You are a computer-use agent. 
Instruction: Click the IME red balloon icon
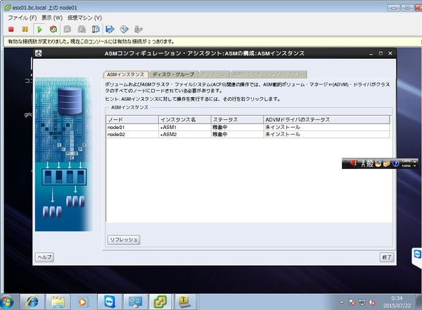coord(353,163)
